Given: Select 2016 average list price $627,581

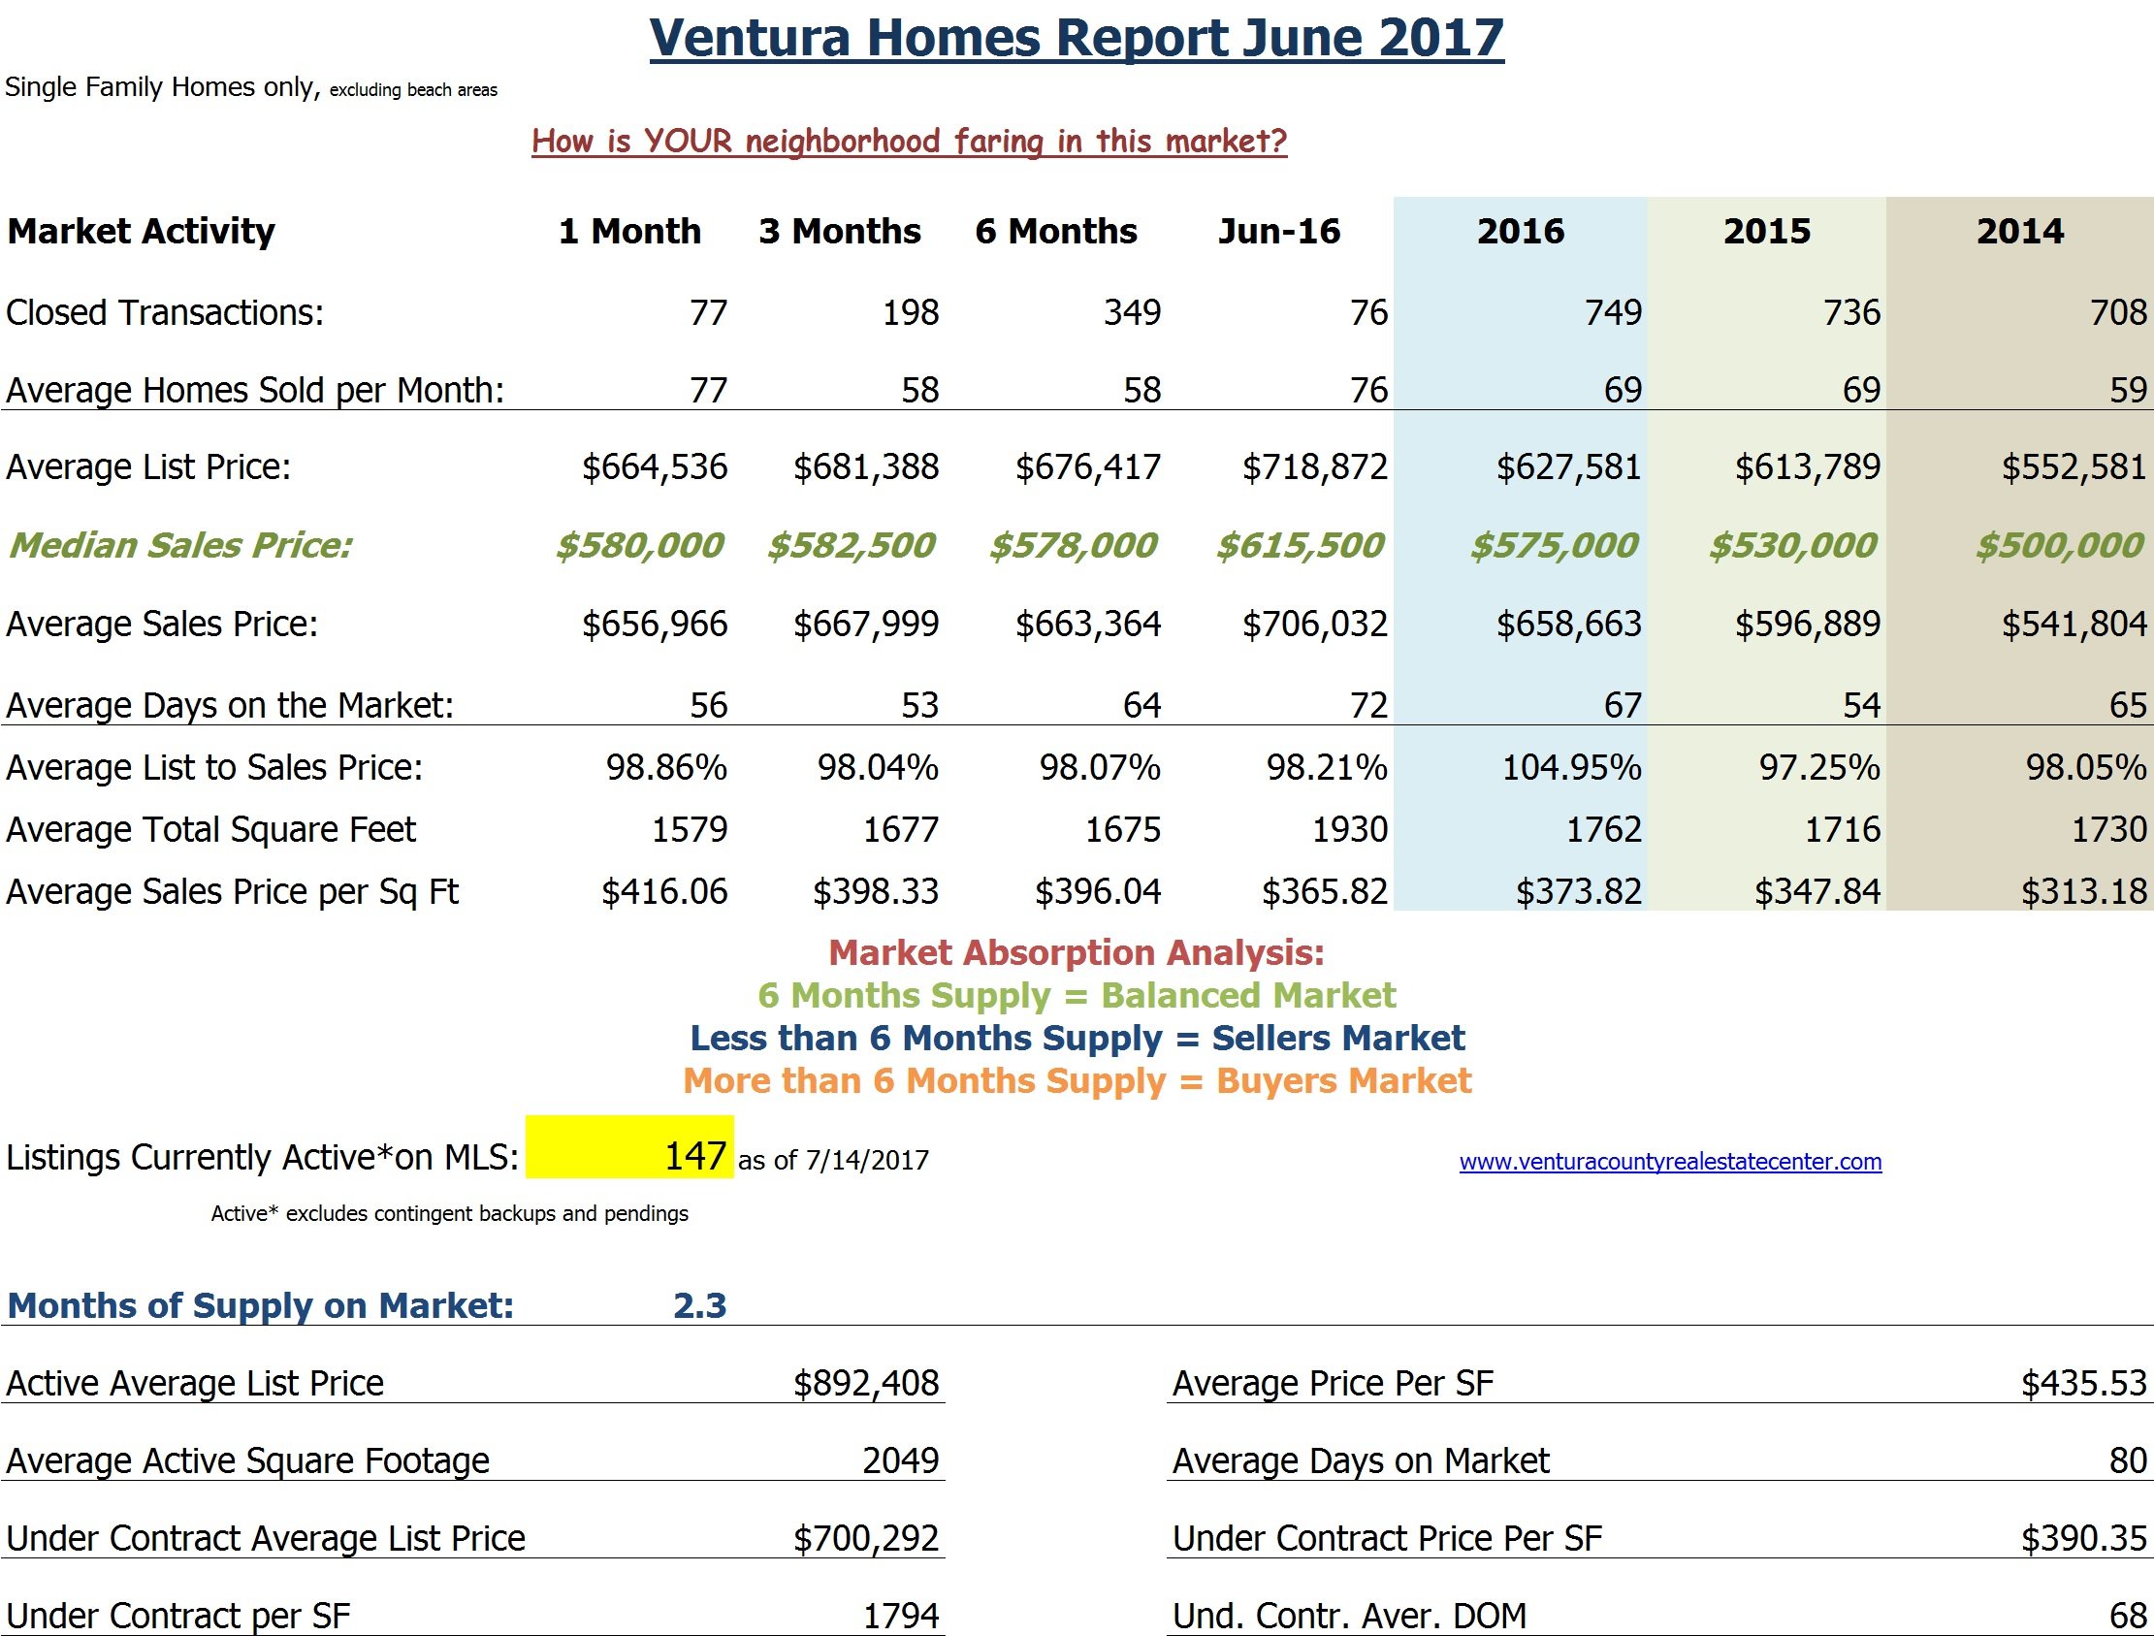Looking at the screenshot, I should point(1569,467).
